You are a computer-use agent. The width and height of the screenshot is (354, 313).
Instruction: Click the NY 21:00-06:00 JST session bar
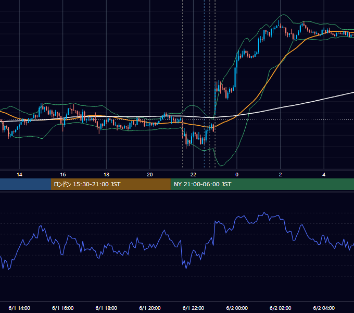pos(262,184)
